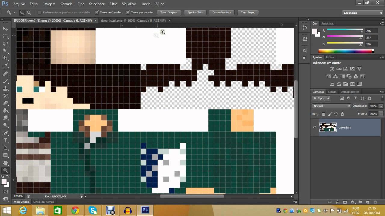
Task: Click the Preencher tela button
Action: [222, 13]
